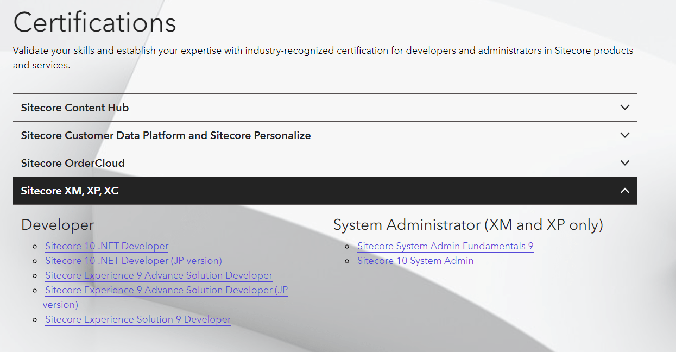Select the Certifications page heading
676x352 pixels.
[x=95, y=23]
